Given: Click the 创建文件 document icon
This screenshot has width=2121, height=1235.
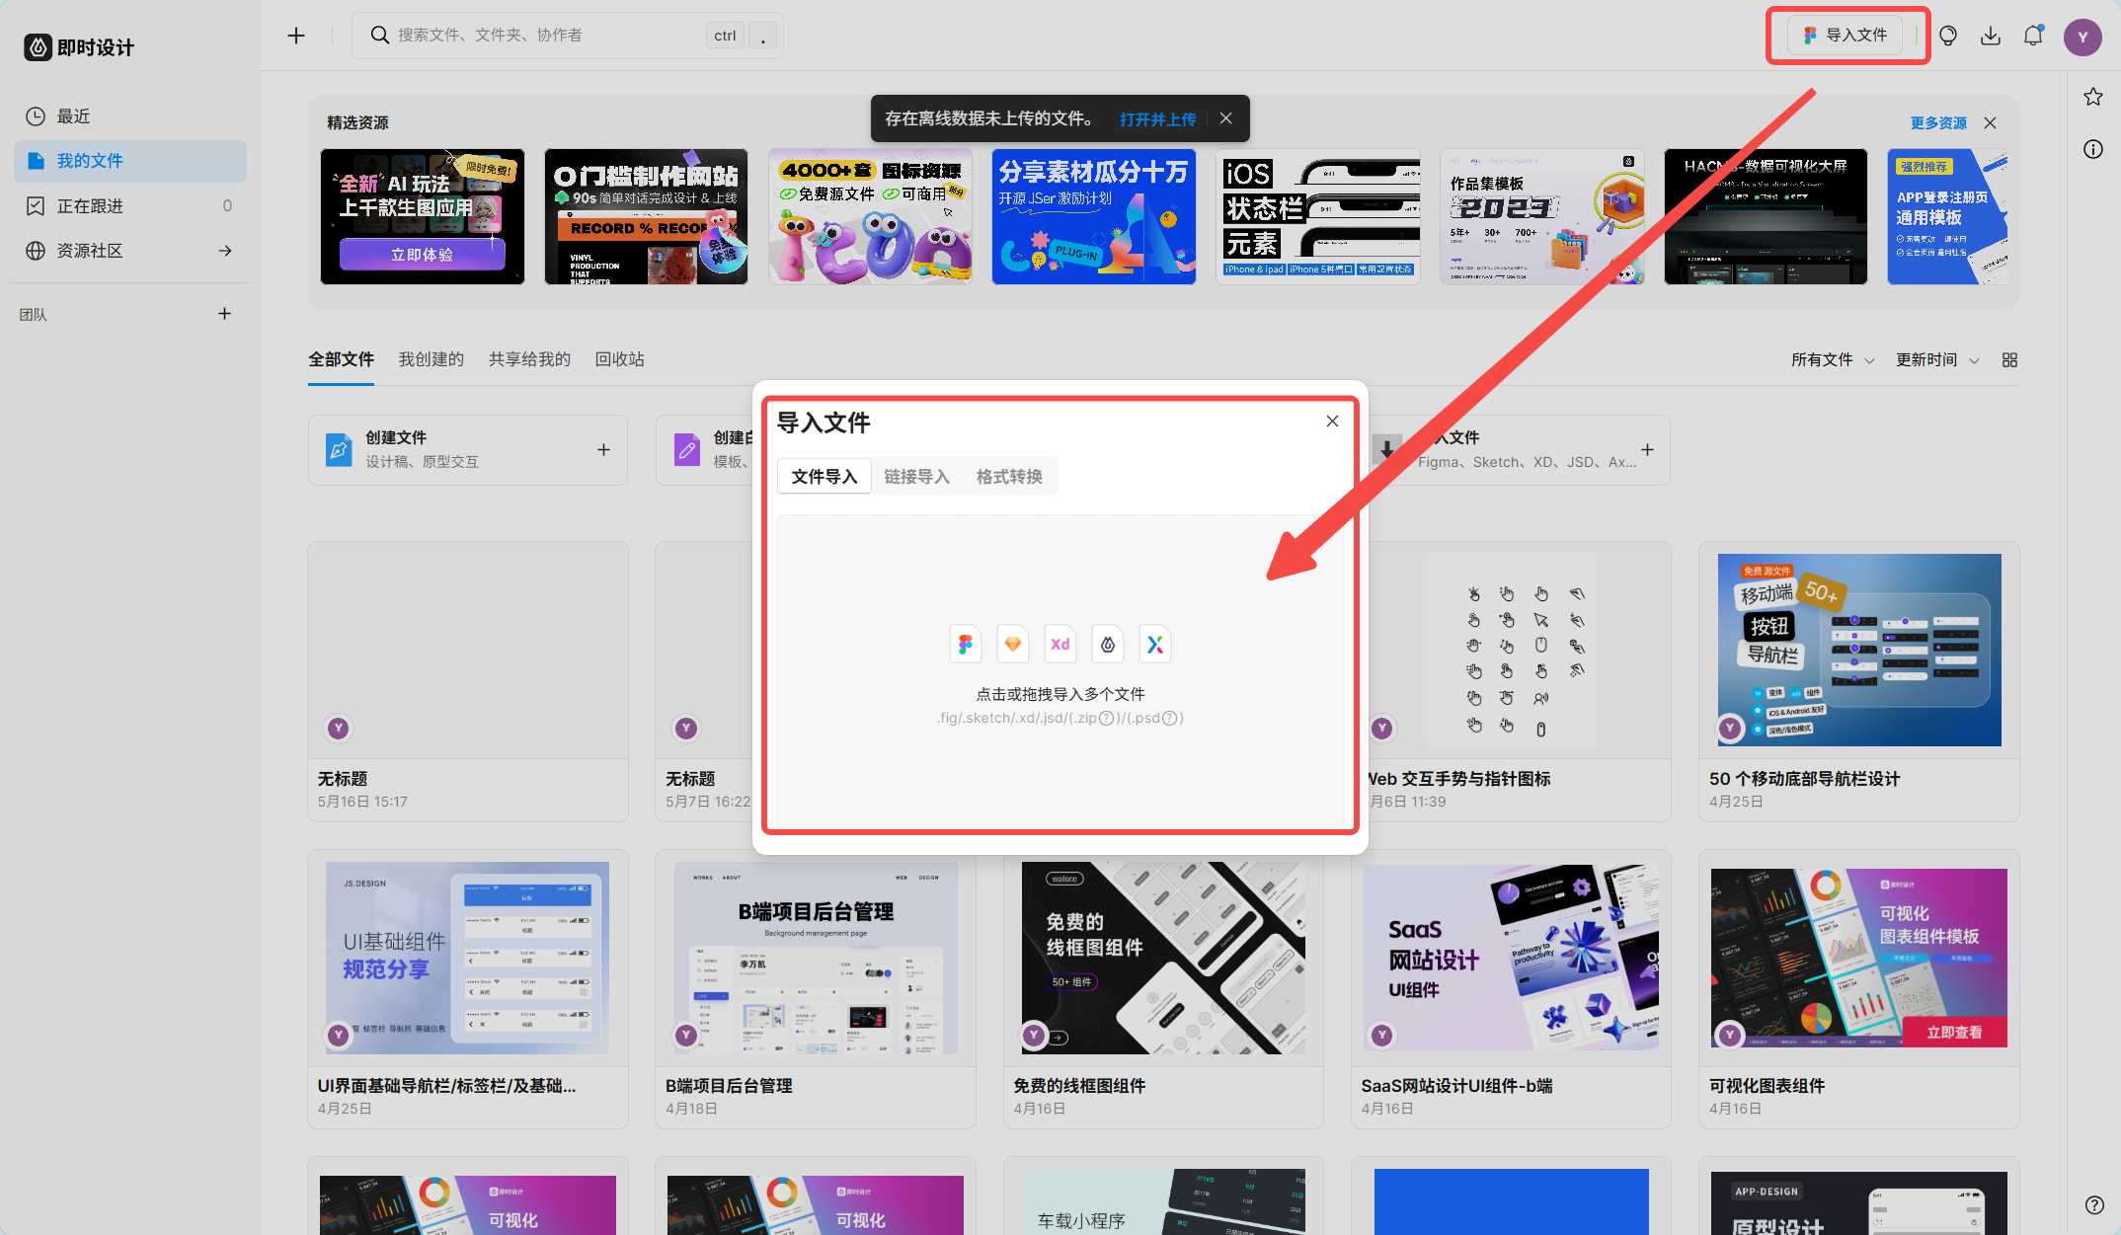Looking at the screenshot, I should 339,450.
